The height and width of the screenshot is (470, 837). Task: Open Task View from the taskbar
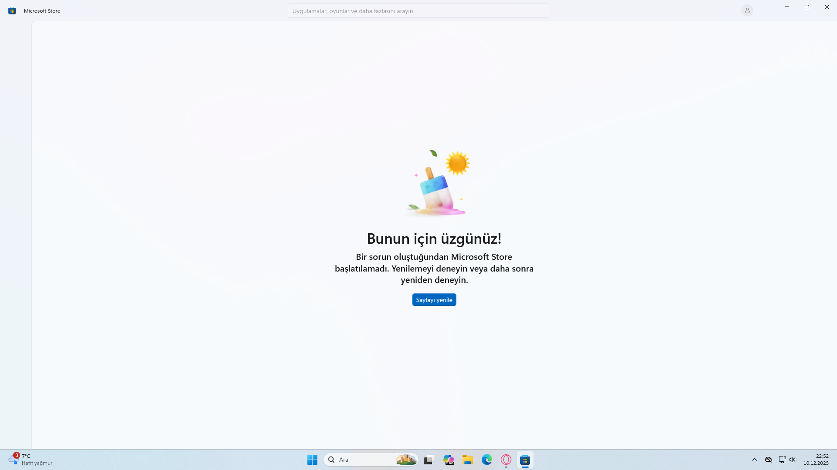click(x=429, y=460)
